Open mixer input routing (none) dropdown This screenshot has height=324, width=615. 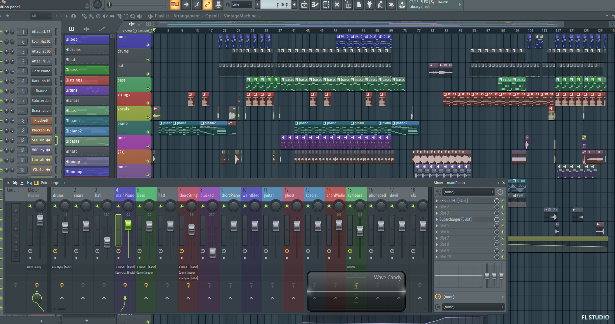[468, 192]
